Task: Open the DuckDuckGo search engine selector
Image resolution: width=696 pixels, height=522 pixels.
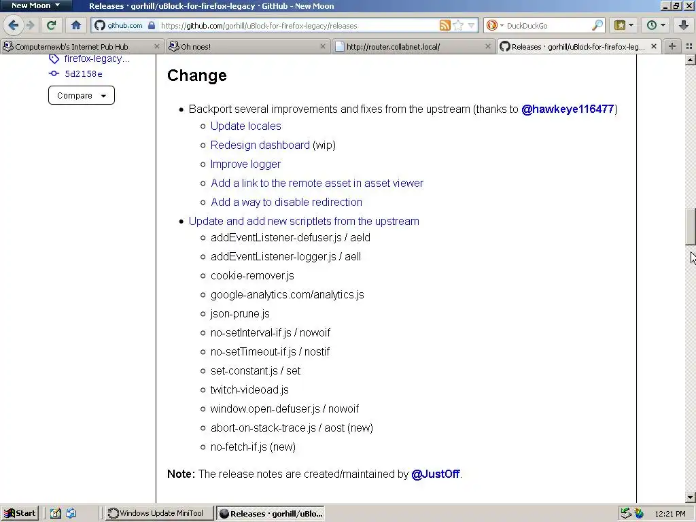Action: (x=494, y=25)
